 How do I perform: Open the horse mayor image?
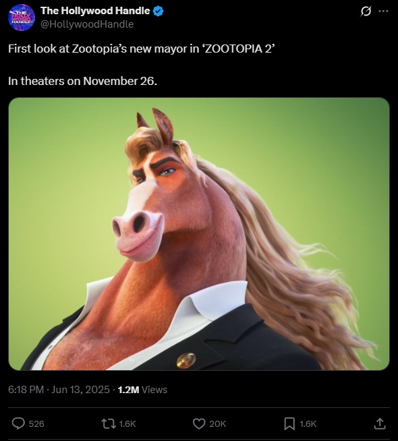(199, 234)
